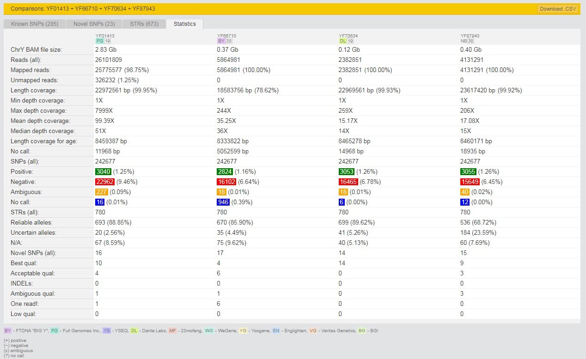Click the NB badge under YF87943
Image resolution: width=586 pixels, height=359 pixels.
[464, 41]
